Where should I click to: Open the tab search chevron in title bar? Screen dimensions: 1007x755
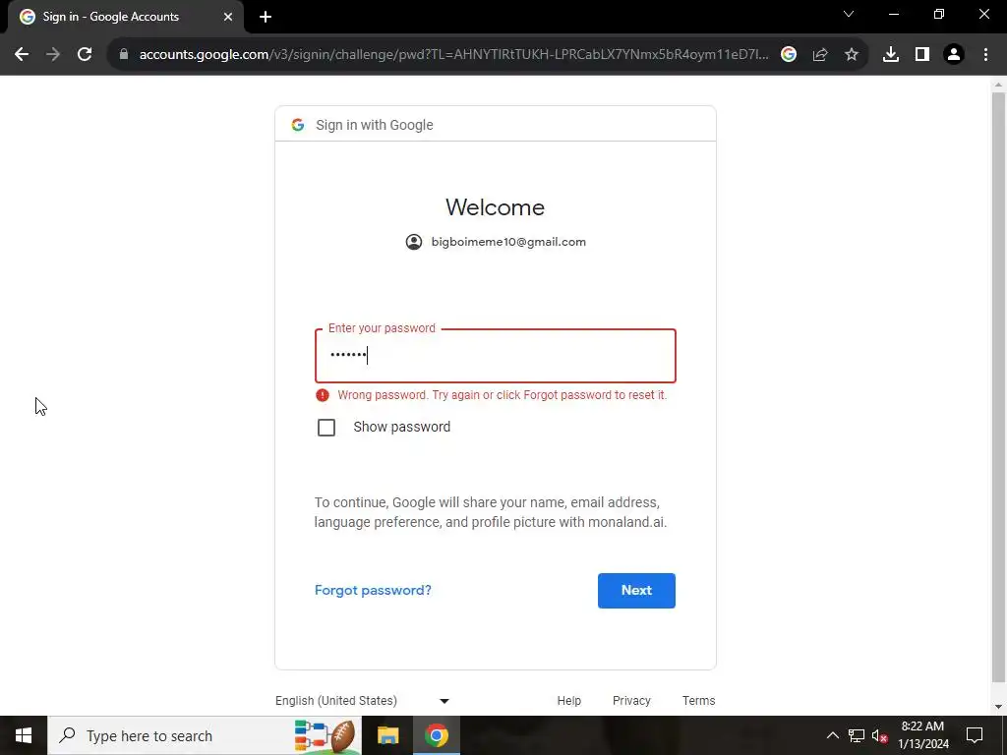click(x=849, y=14)
